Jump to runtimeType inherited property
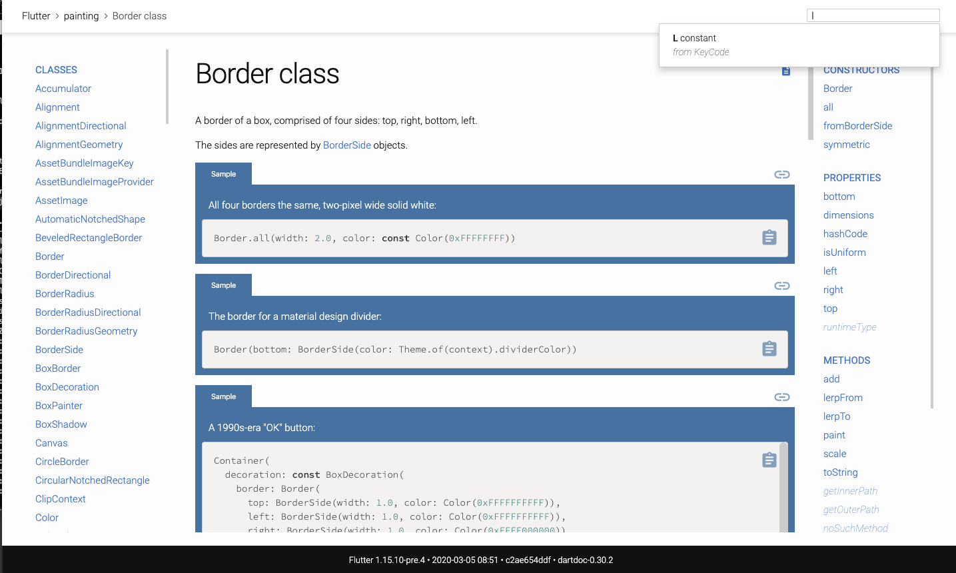Image resolution: width=956 pixels, height=573 pixels. (x=850, y=327)
